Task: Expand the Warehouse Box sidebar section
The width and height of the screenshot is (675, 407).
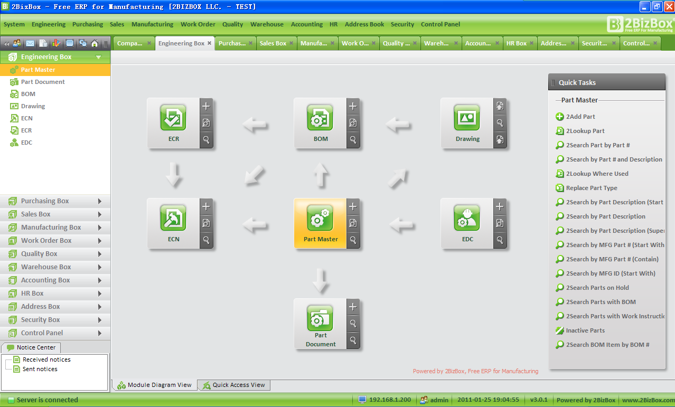Action: pos(55,267)
